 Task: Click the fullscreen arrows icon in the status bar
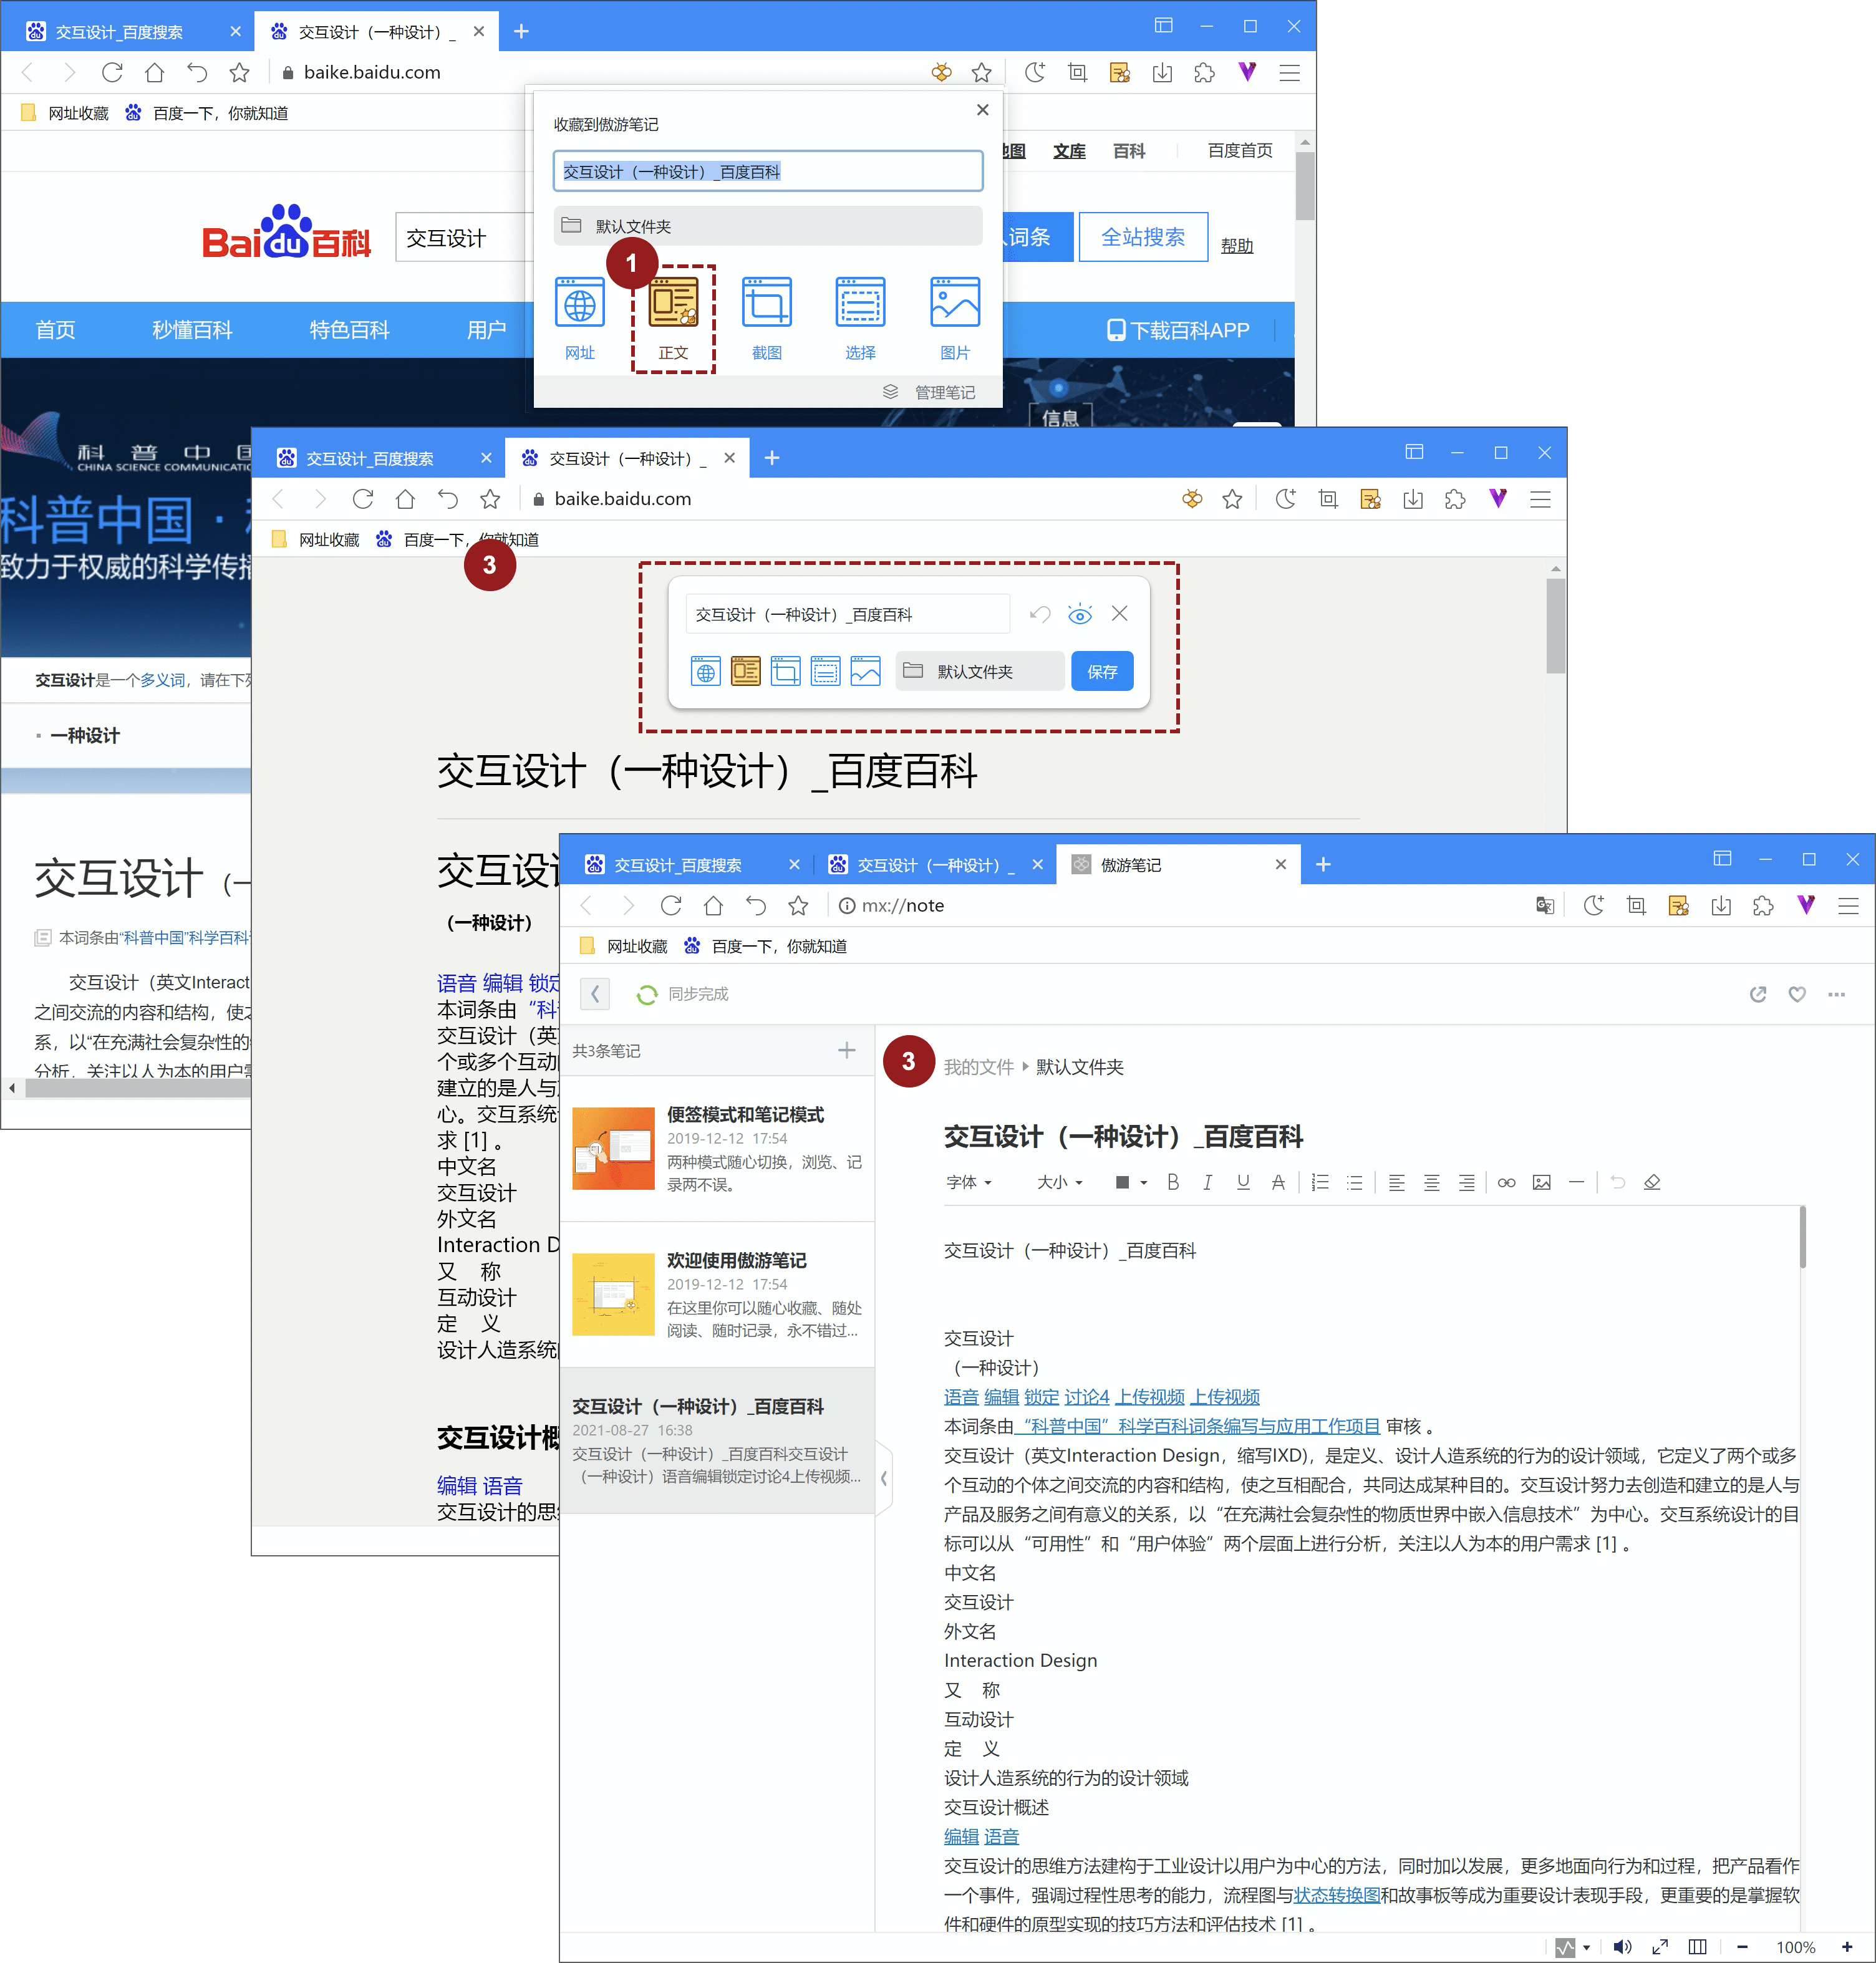point(1660,1946)
